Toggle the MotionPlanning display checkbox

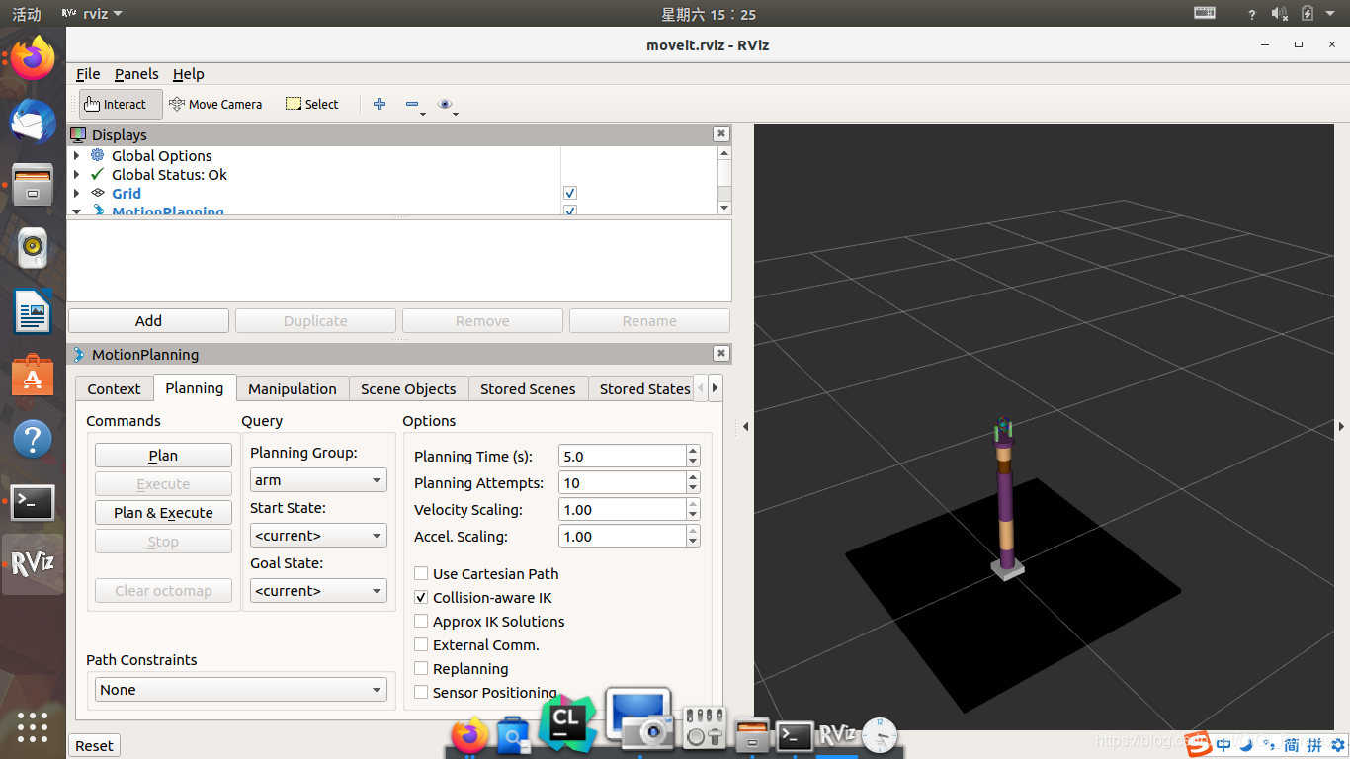(570, 211)
